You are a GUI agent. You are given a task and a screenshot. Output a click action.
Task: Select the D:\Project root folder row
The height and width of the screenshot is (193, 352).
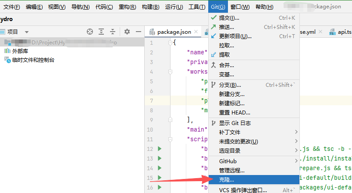point(72,42)
